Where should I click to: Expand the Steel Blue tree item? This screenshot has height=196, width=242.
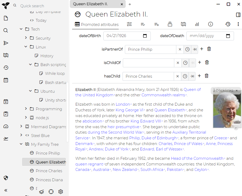(x=21, y=135)
